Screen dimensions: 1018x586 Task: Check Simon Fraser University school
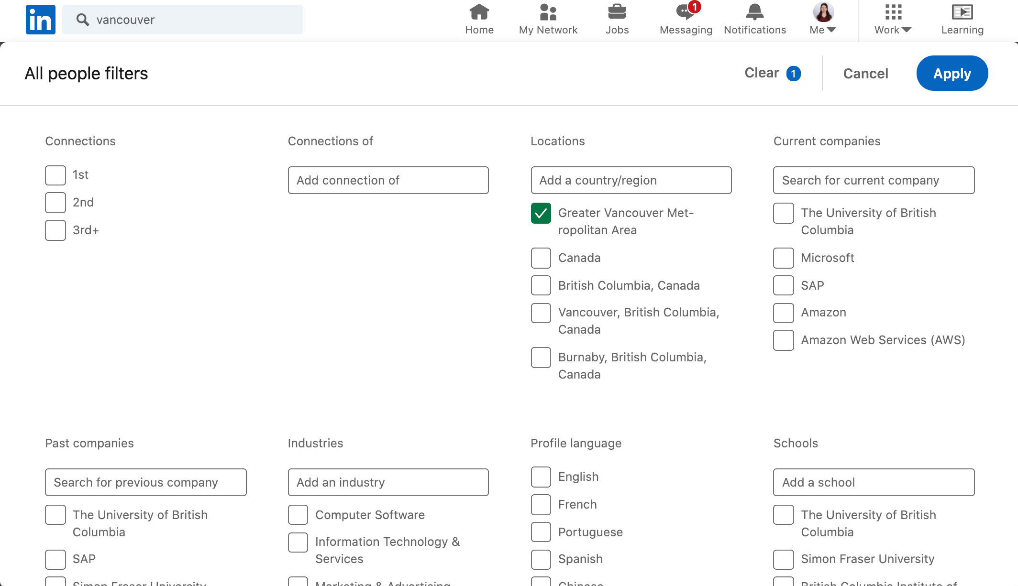click(784, 560)
